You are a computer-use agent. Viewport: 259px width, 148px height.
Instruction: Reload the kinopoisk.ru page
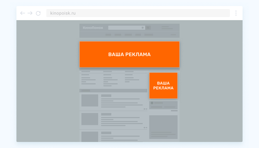pyautogui.click(x=38, y=13)
